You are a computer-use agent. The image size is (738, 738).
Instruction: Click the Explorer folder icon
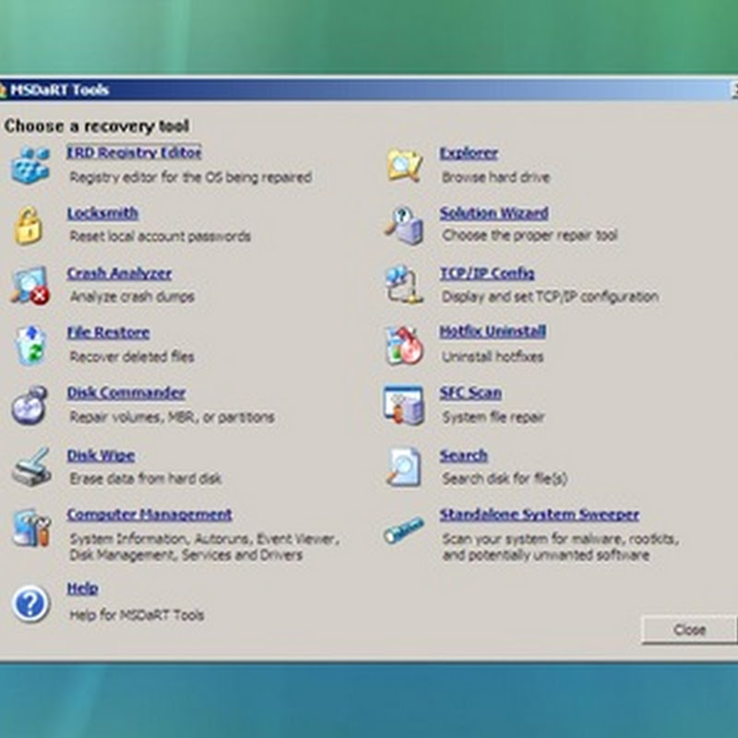(x=404, y=165)
